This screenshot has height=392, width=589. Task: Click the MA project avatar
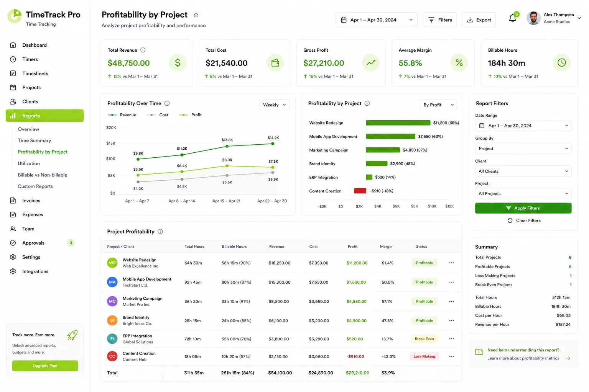[112, 282]
